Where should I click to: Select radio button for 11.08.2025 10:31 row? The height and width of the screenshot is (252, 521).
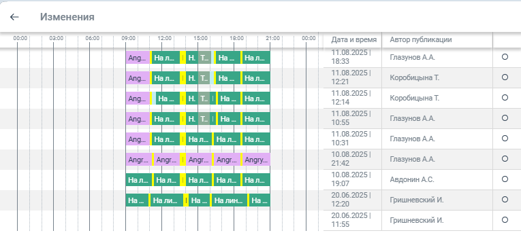coord(505,139)
